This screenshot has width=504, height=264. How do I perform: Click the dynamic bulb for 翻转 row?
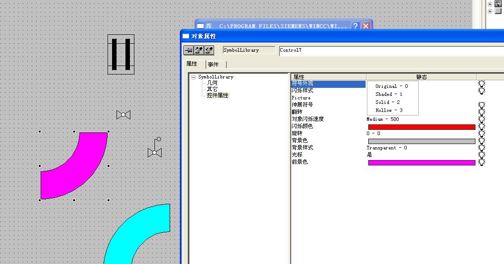click(x=482, y=112)
